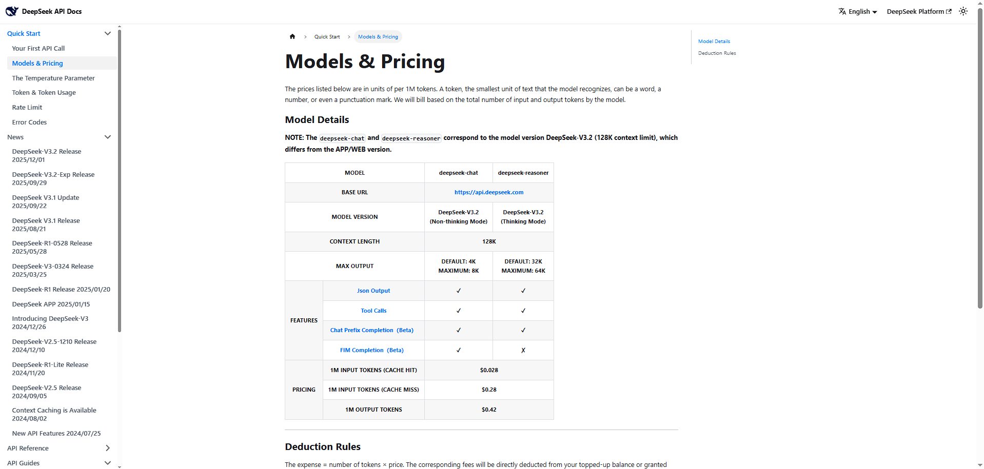Select The Temperature Parameter sidebar item
Screen dimensions: 984x469
(x=53, y=78)
